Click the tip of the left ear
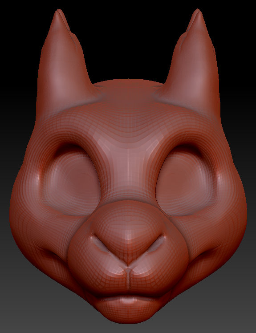Image resolution: width=256 pixels, height=333 pixels. [58, 12]
